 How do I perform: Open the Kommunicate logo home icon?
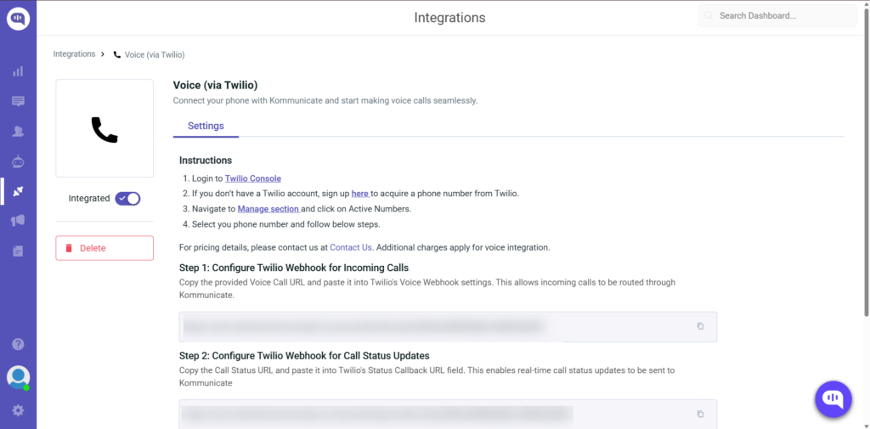(19, 19)
